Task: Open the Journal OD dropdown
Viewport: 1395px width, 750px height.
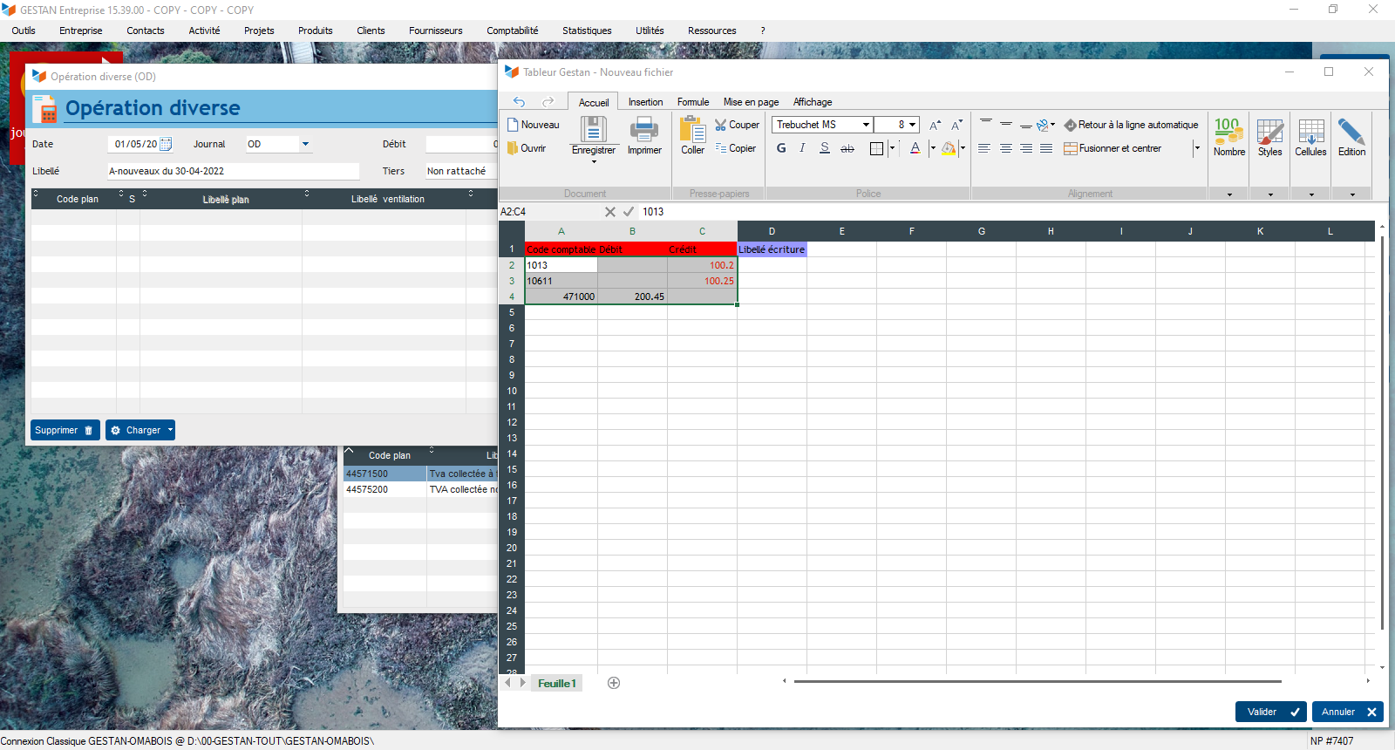Action: tap(305, 144)
